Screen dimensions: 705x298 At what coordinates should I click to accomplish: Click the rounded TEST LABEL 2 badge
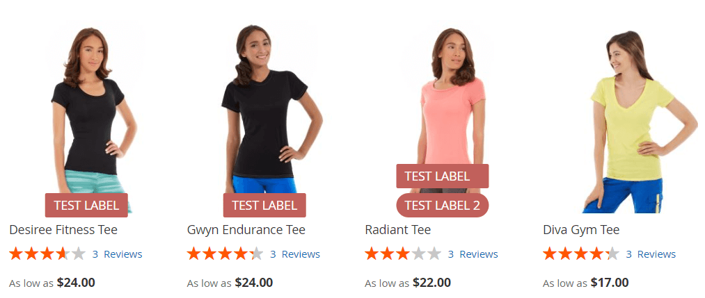coord(443,205)
